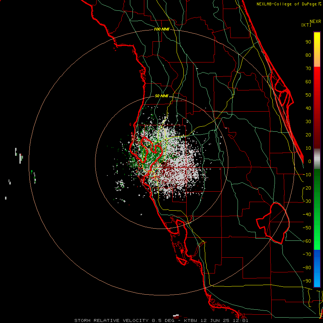Click the NEXR label above color bar

tap(315, 22)
